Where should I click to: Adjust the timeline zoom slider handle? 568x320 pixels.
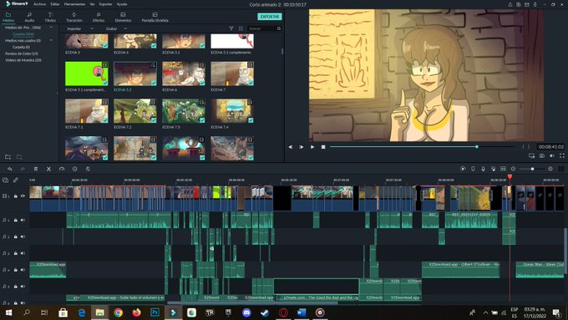pos(532,169)
